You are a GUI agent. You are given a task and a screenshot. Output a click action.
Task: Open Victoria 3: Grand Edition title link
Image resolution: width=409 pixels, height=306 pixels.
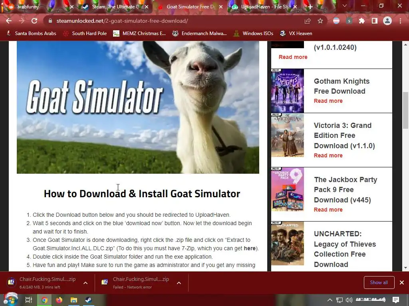[344, 135]
